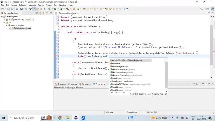
Task: Click the Last Edit Location icon
Action: point(106,9)
